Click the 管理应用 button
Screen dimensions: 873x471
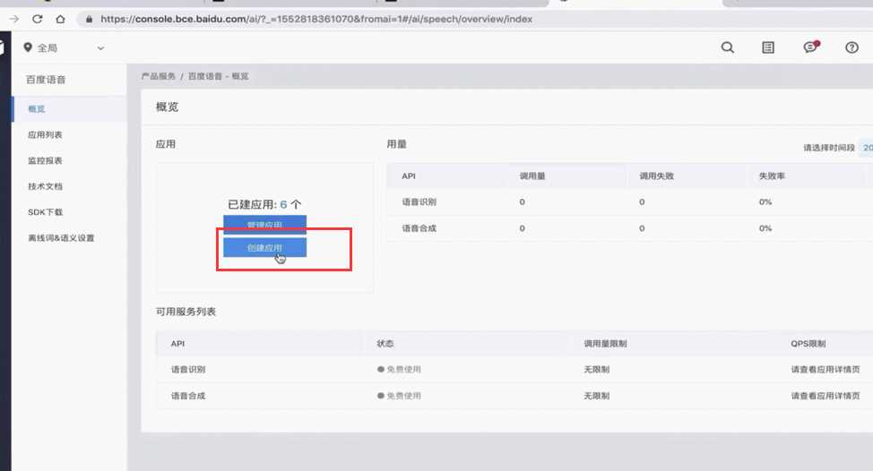265,224
